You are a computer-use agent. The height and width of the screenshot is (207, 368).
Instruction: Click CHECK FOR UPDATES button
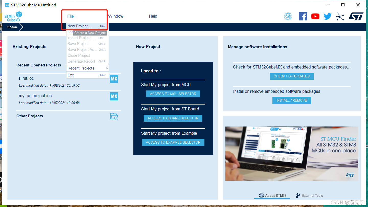point(292,76)
